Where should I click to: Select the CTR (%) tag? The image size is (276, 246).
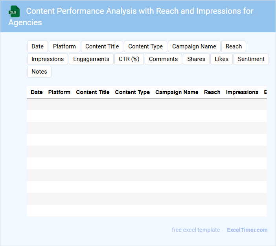coord(129,59)
